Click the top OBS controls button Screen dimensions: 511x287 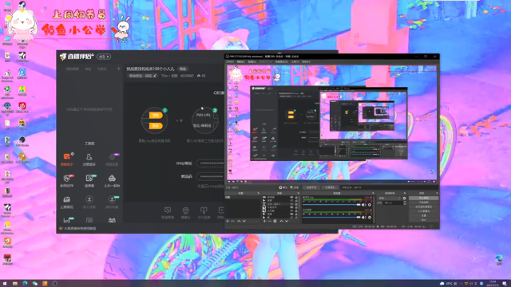click(423, 198)
